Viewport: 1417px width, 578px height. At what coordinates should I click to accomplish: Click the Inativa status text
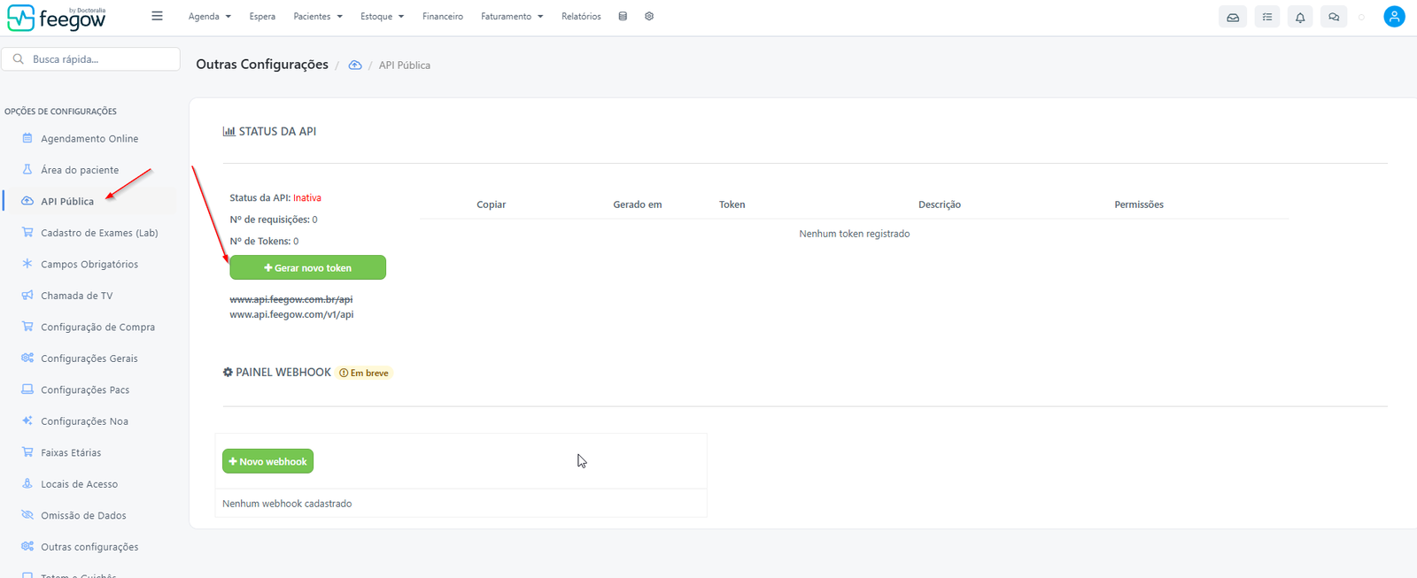(x=307, y=198)
